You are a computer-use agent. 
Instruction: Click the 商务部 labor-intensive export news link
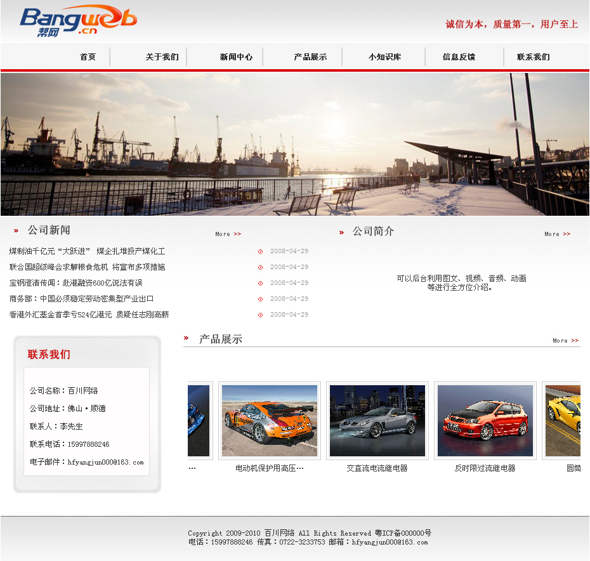tap(81, 299)
